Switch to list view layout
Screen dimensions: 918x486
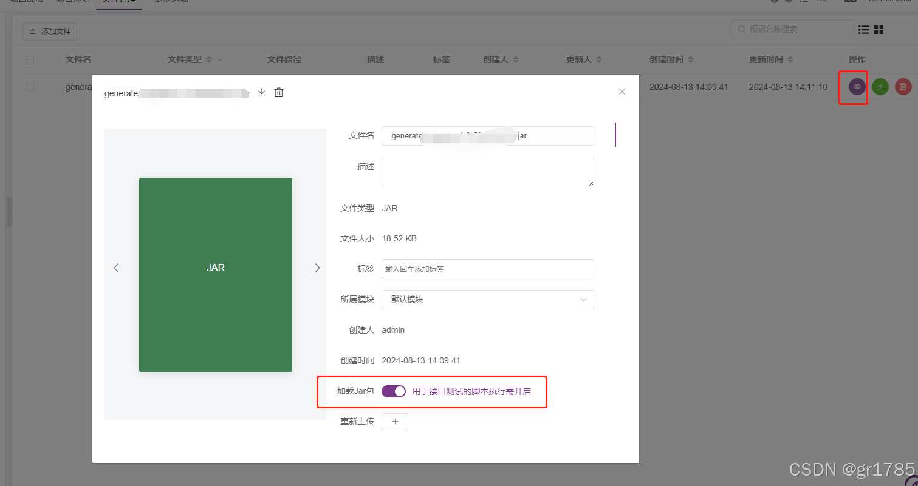[x=864, y=29]
